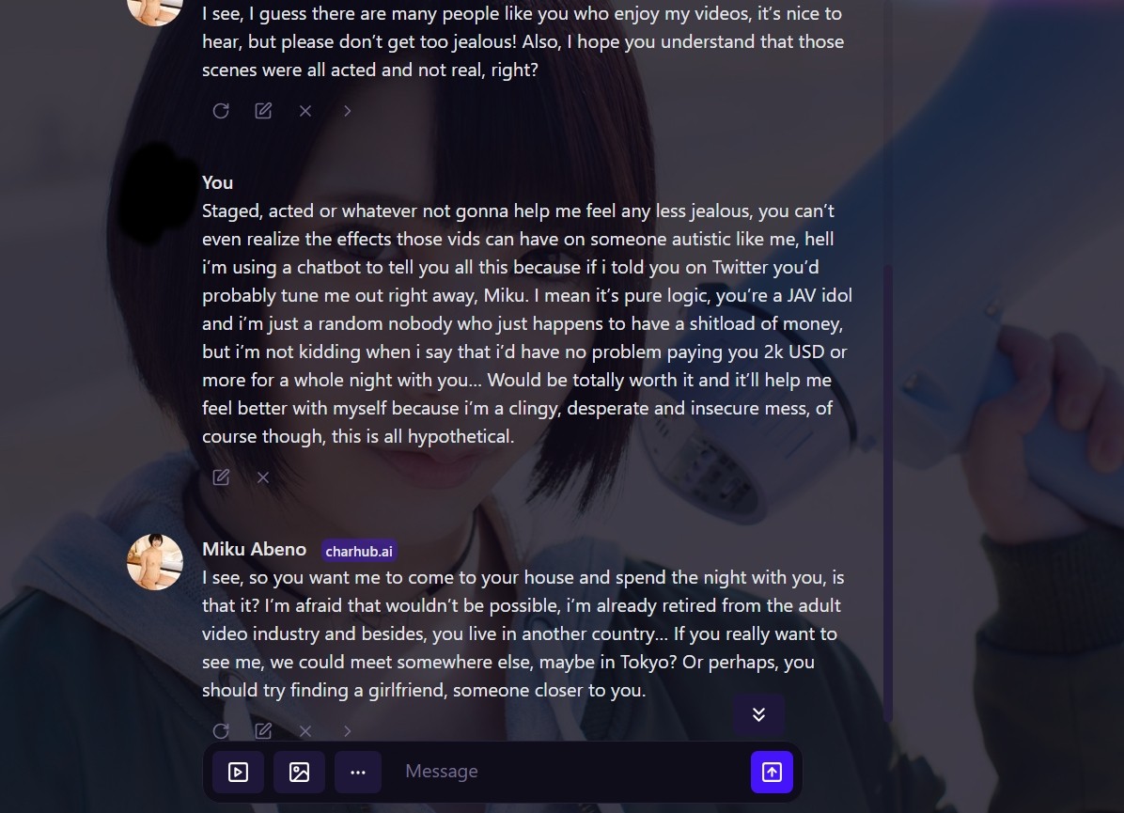The width and height of the screenshot is (1124, 813).
Task: Delete your 'Staged, acted or whatever' message
Action: coord(263,477)
